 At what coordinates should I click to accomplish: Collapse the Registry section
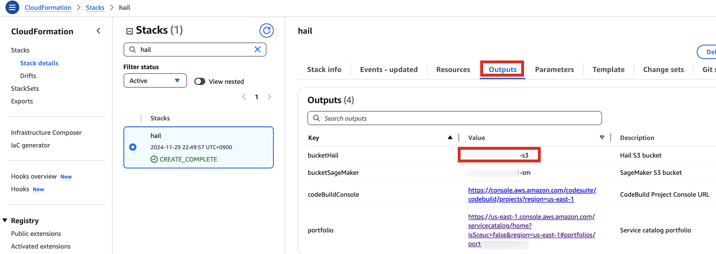pyautogui.click(x=5, y=221)
